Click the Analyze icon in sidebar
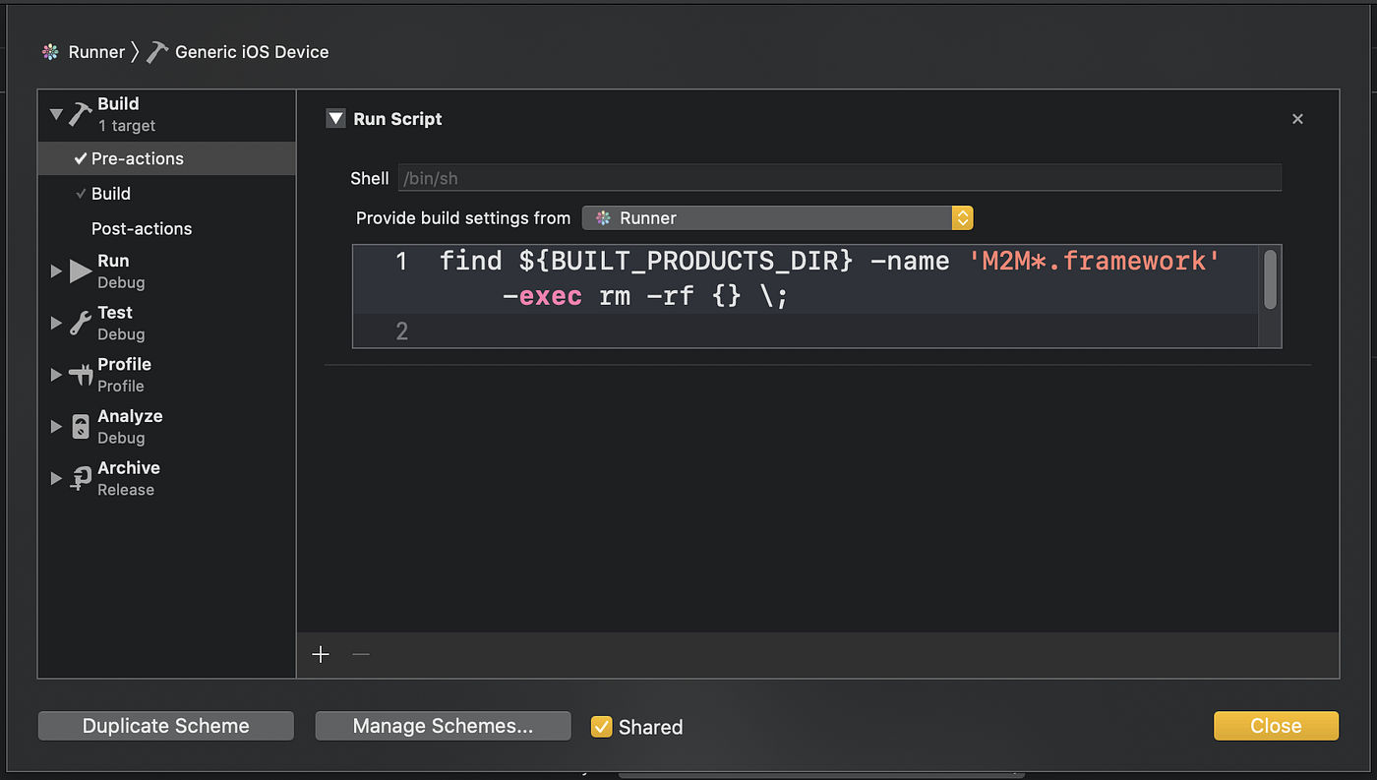Viewport: 1377px width, 780px height. [81, 426]
